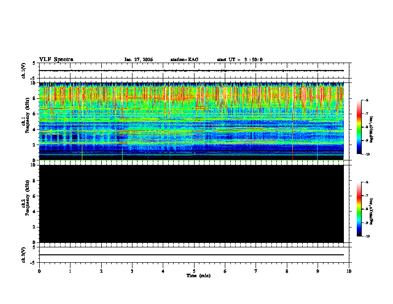Click the black ch.2 spectrogram panel
The image size is (393, 304).
point(191,204)
